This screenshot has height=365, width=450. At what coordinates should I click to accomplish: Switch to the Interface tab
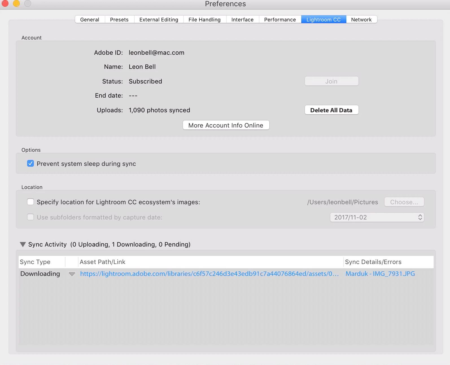tap(243, 19)
